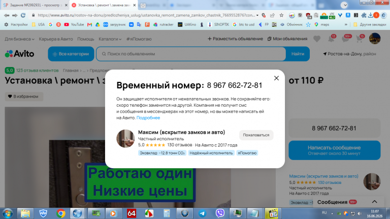Click the Главная breadcrumb
The height and width of the screenshot is (219, 390).
point(71,71)
